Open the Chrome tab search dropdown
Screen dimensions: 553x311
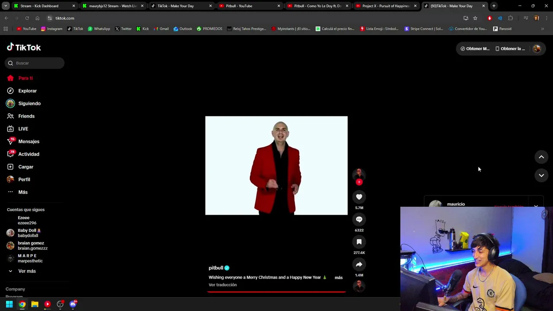tap(6, 6)
